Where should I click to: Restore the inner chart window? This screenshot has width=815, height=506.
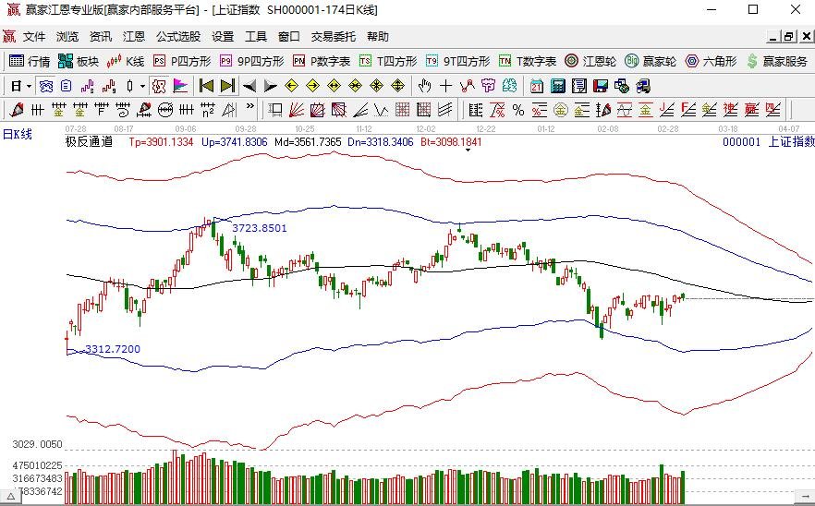(789, 36)
